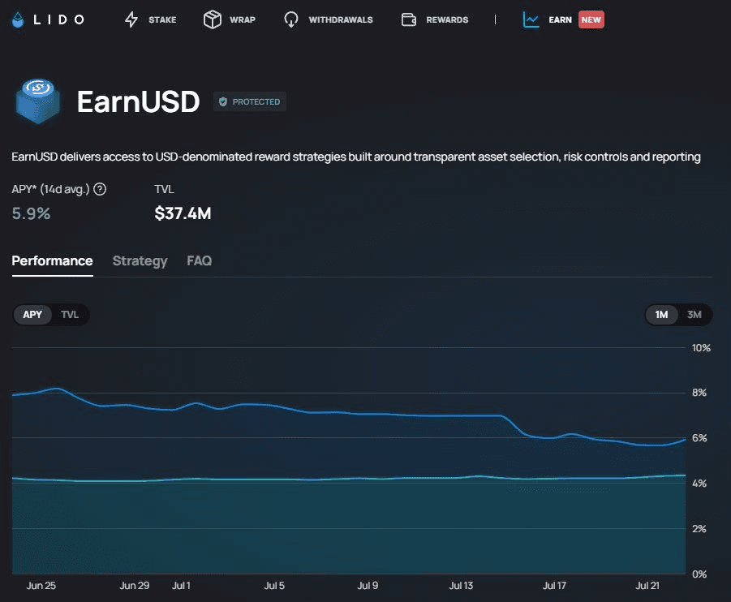Image resolution: width=731 pixels, height=602 pixels.
Task: Click the LIDO wordmark text
Action: [x=58, y=19]
